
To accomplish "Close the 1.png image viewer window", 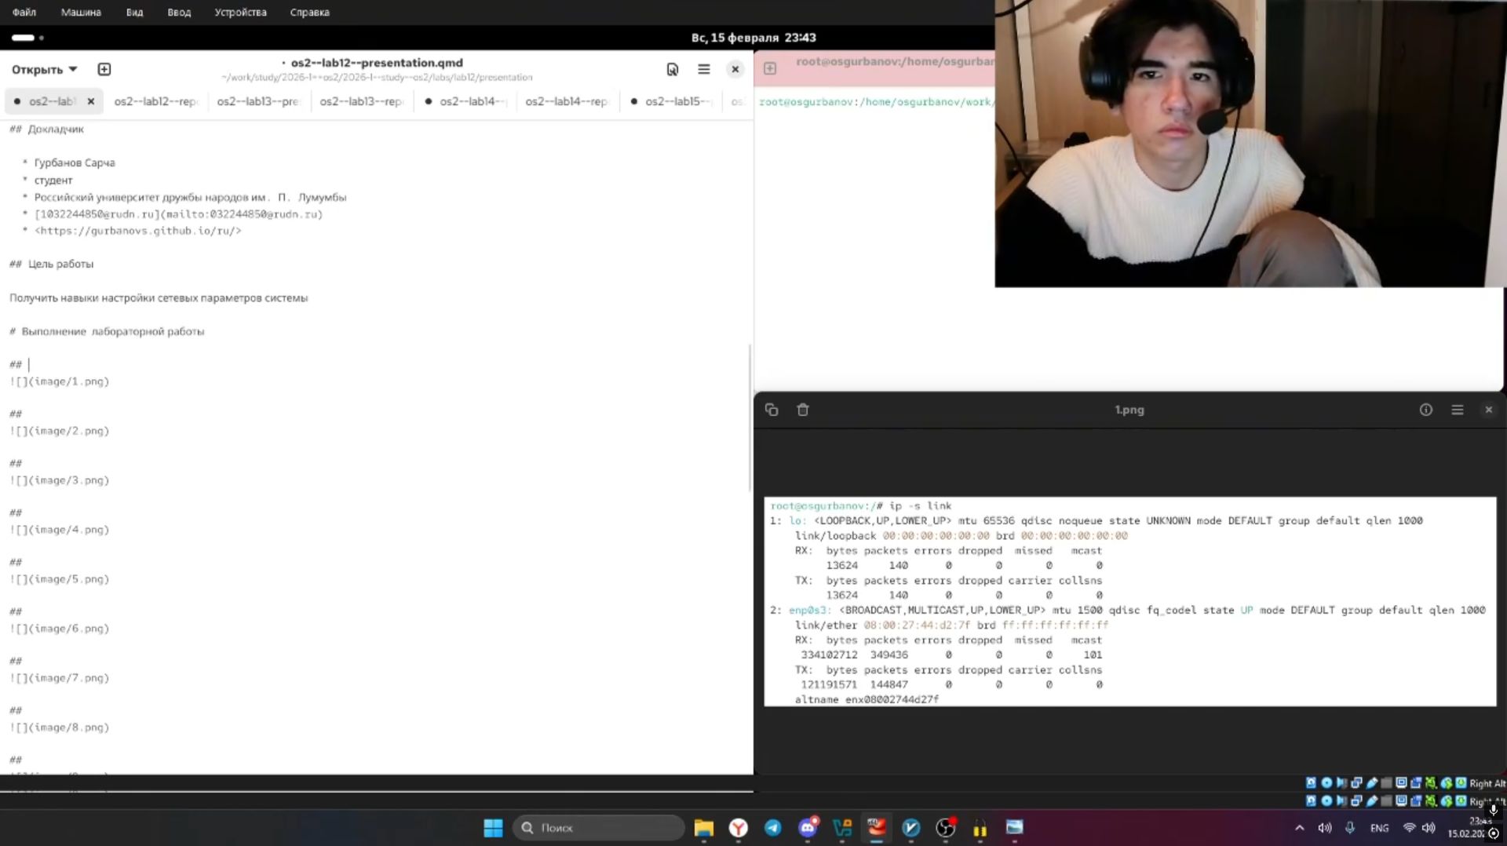I will pos(1489,410).
